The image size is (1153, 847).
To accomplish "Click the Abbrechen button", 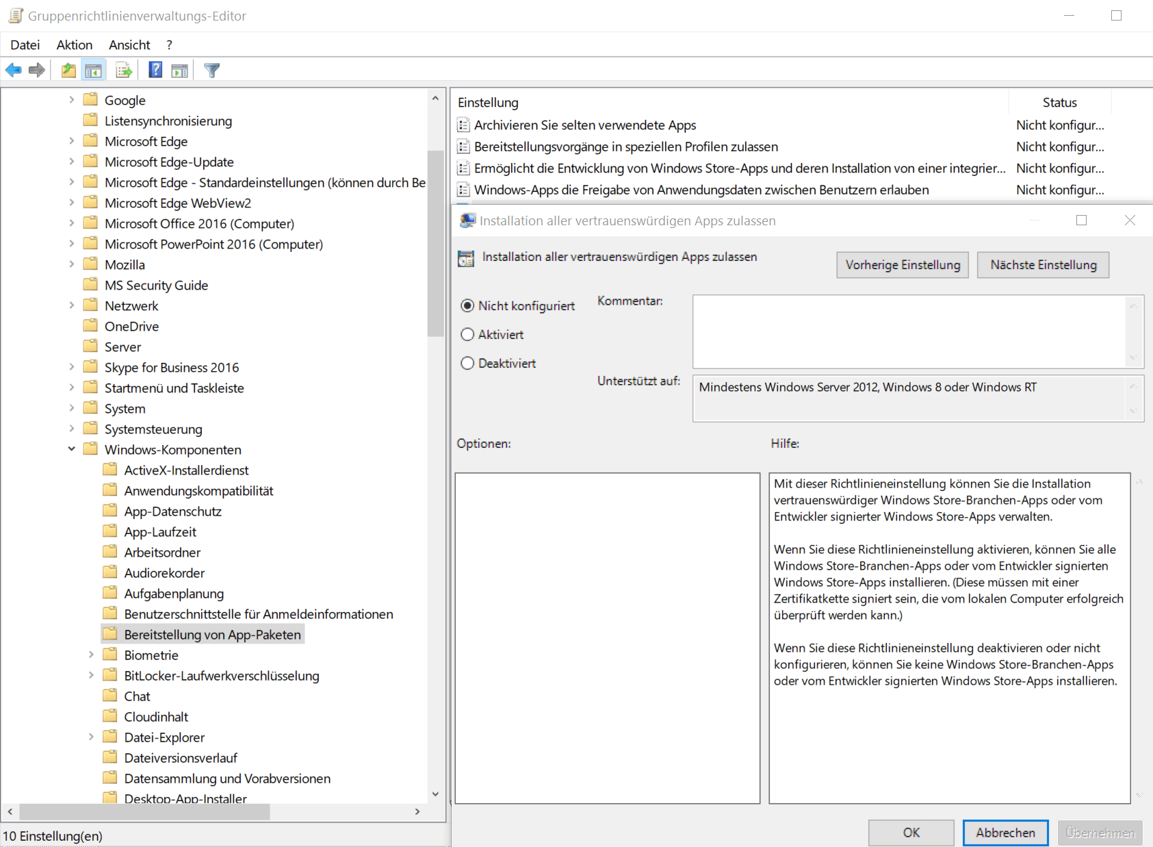I will coord(1005,833).
